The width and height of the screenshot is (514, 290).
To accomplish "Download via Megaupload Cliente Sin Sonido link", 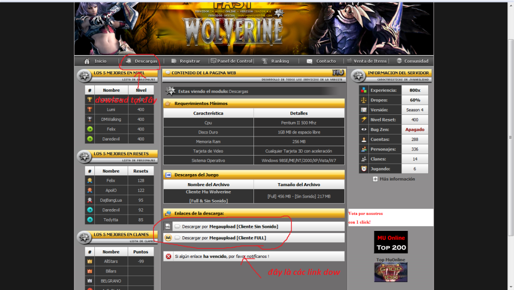I will pos(230,226).
